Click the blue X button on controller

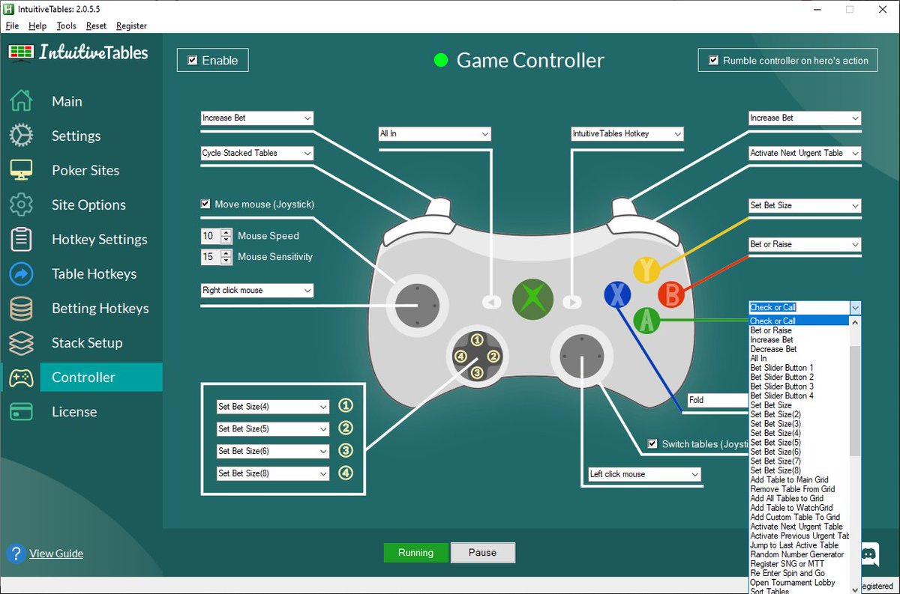coord(617,294)
